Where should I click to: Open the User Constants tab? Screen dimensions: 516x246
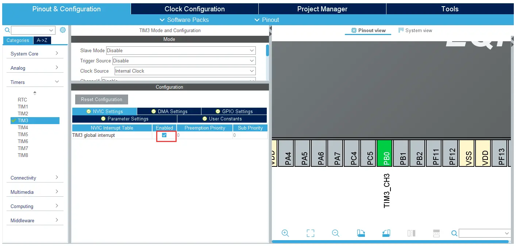click(x=222, y=119)
